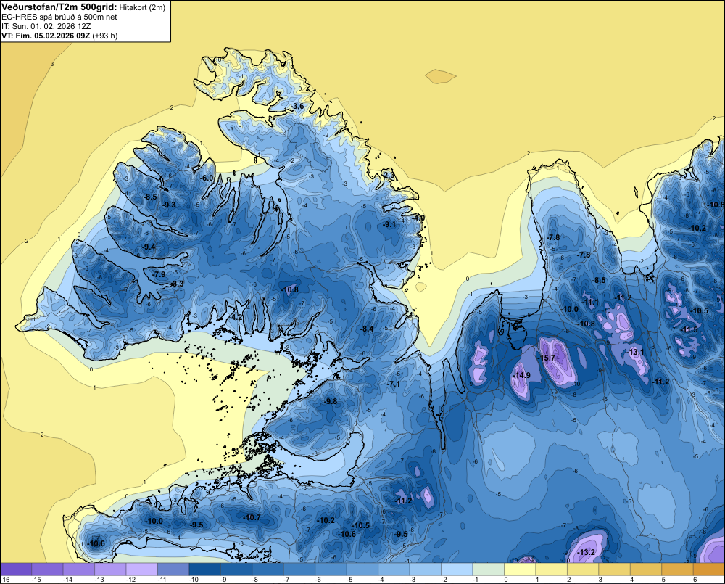The width and height of the screenshot is (725, 584).
Task: Click the -11.1 temperature label
Action: pyautogui.click(x=590, y=303)
